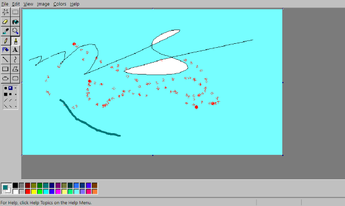The height and width of the screenshot is (206, 345).
Task: Select the Magnifier tool
Action: pyautogui.click(x=15, y=31)
